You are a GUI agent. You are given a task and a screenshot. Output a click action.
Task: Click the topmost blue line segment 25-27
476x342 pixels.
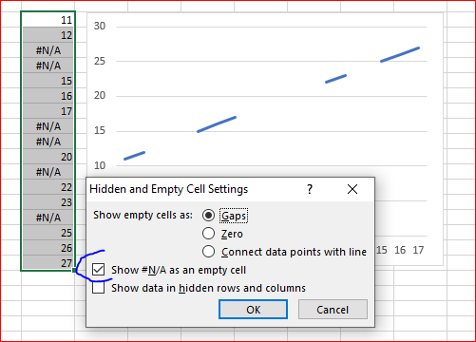pyautogui.click(x=400, y=54)
